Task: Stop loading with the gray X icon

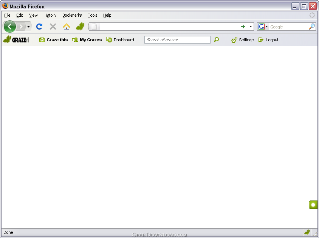Action: click(x=53, y=27)
